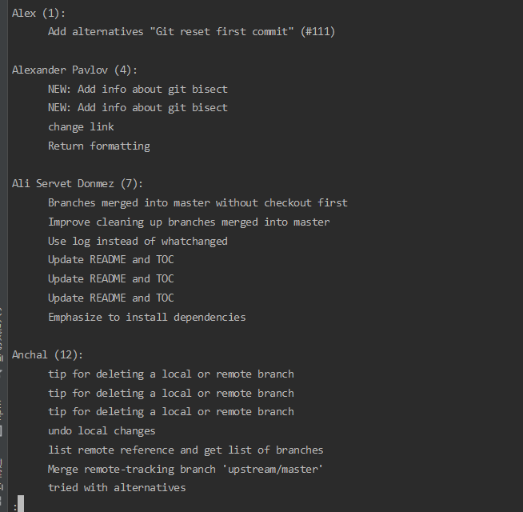523x512 pixels.
Task: Select "Branches merged into master without checkout first"
Action: point(198,202)
